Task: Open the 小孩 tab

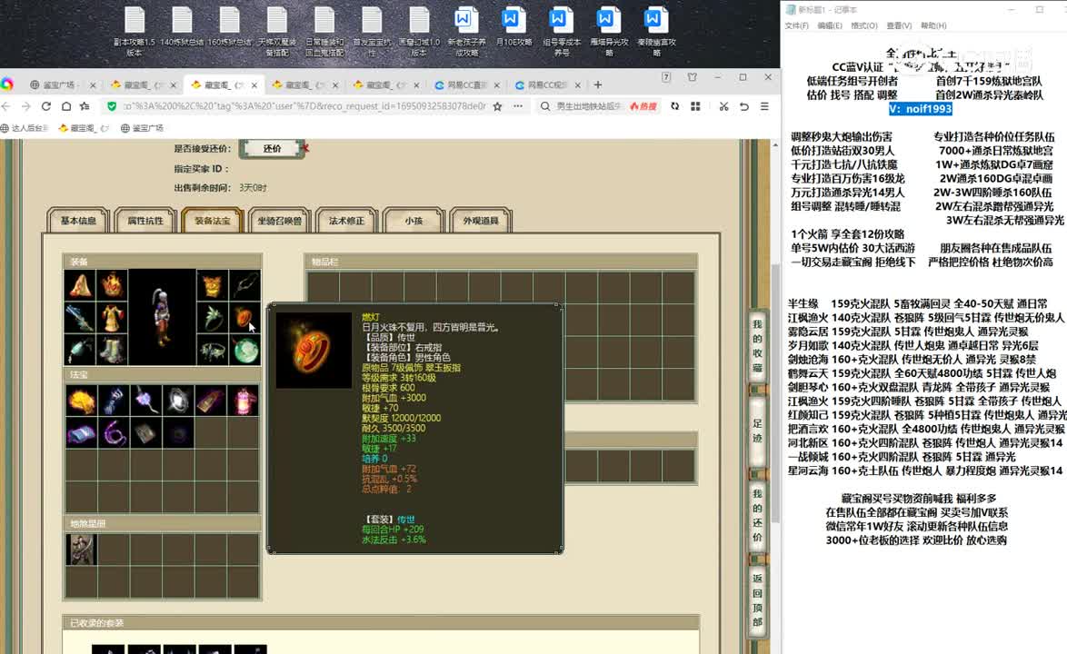Action: click(413, 220)
